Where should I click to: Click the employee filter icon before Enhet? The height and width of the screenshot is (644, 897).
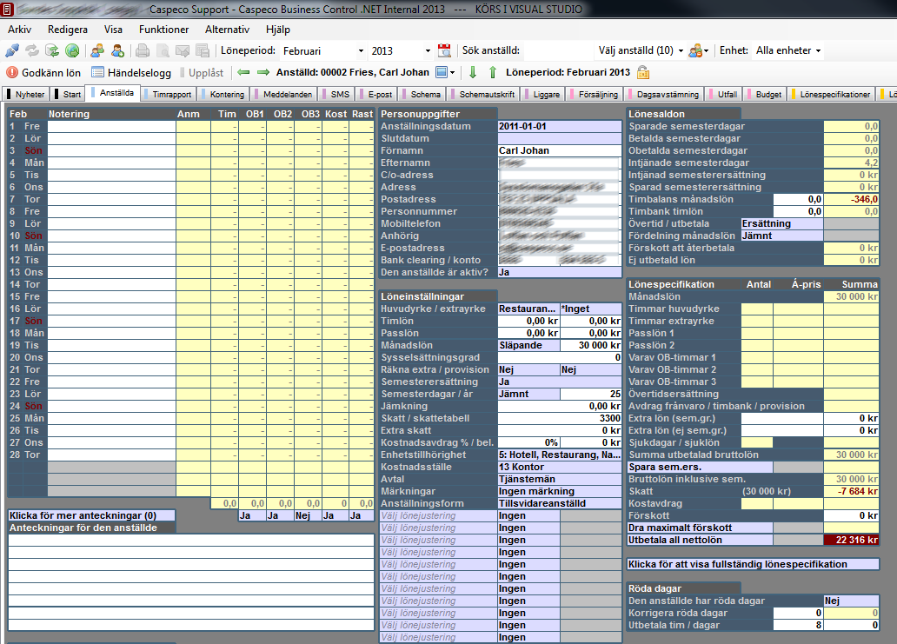(x=699, y=51)
